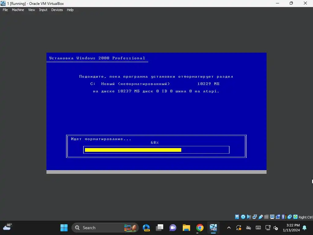Close the VirtualBox window
The height and width of the screenshot is (235, 313).
[x=305, y=3]
